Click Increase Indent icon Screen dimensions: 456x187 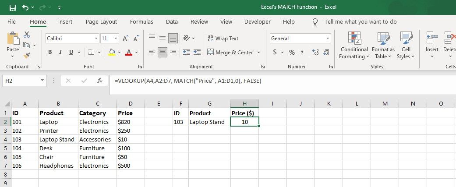[x=197, y=53]
